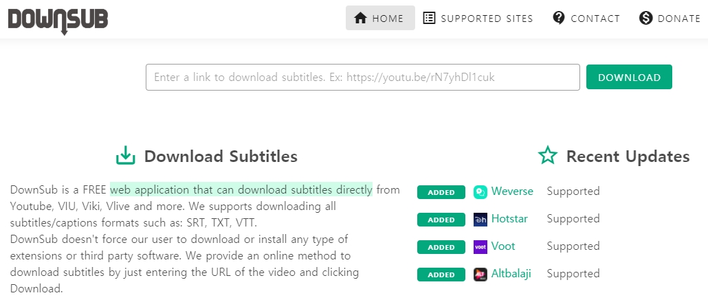The height and width of the screenshot is (302, 708).
Task: Click the Download Subtitles heading icon
Action: 126,156
